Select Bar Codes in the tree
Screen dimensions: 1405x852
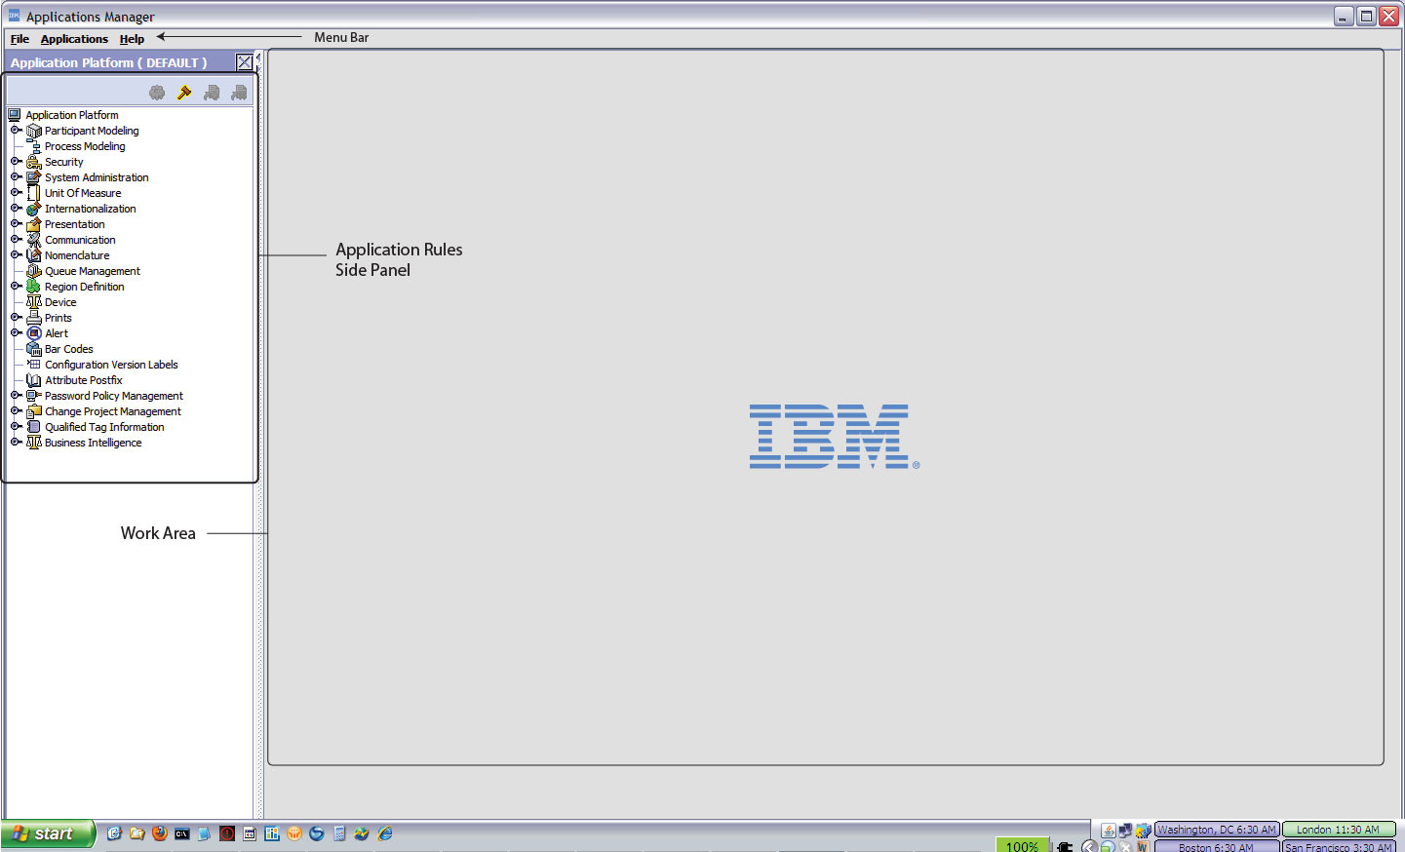click(x=69, y=349)
